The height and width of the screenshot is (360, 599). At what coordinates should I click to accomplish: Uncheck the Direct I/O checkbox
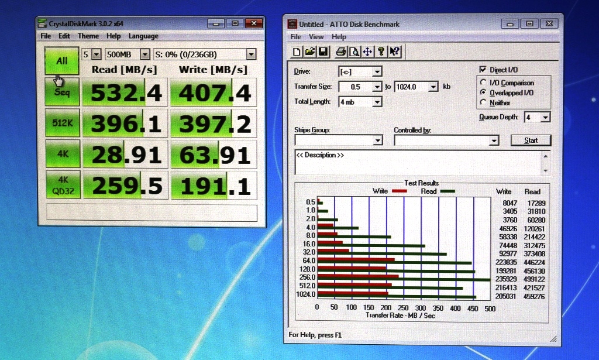(483, 69)
